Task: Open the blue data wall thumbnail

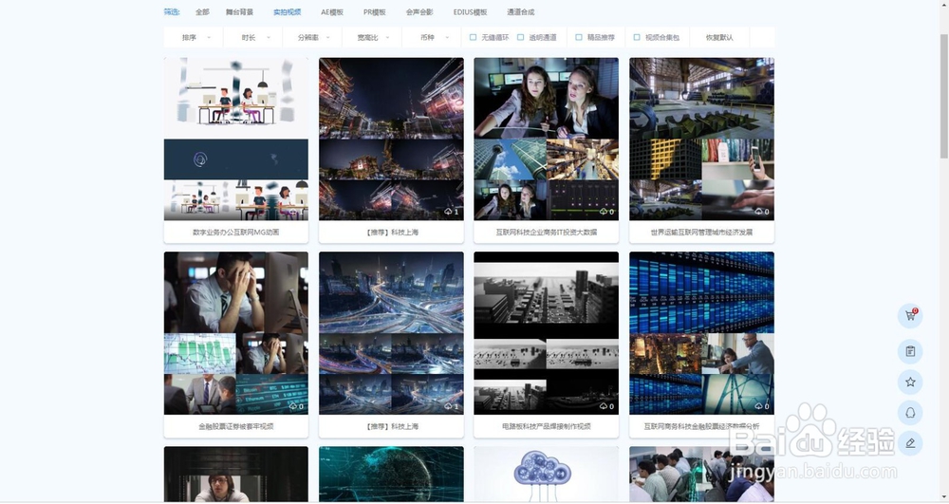Action: 701,333
